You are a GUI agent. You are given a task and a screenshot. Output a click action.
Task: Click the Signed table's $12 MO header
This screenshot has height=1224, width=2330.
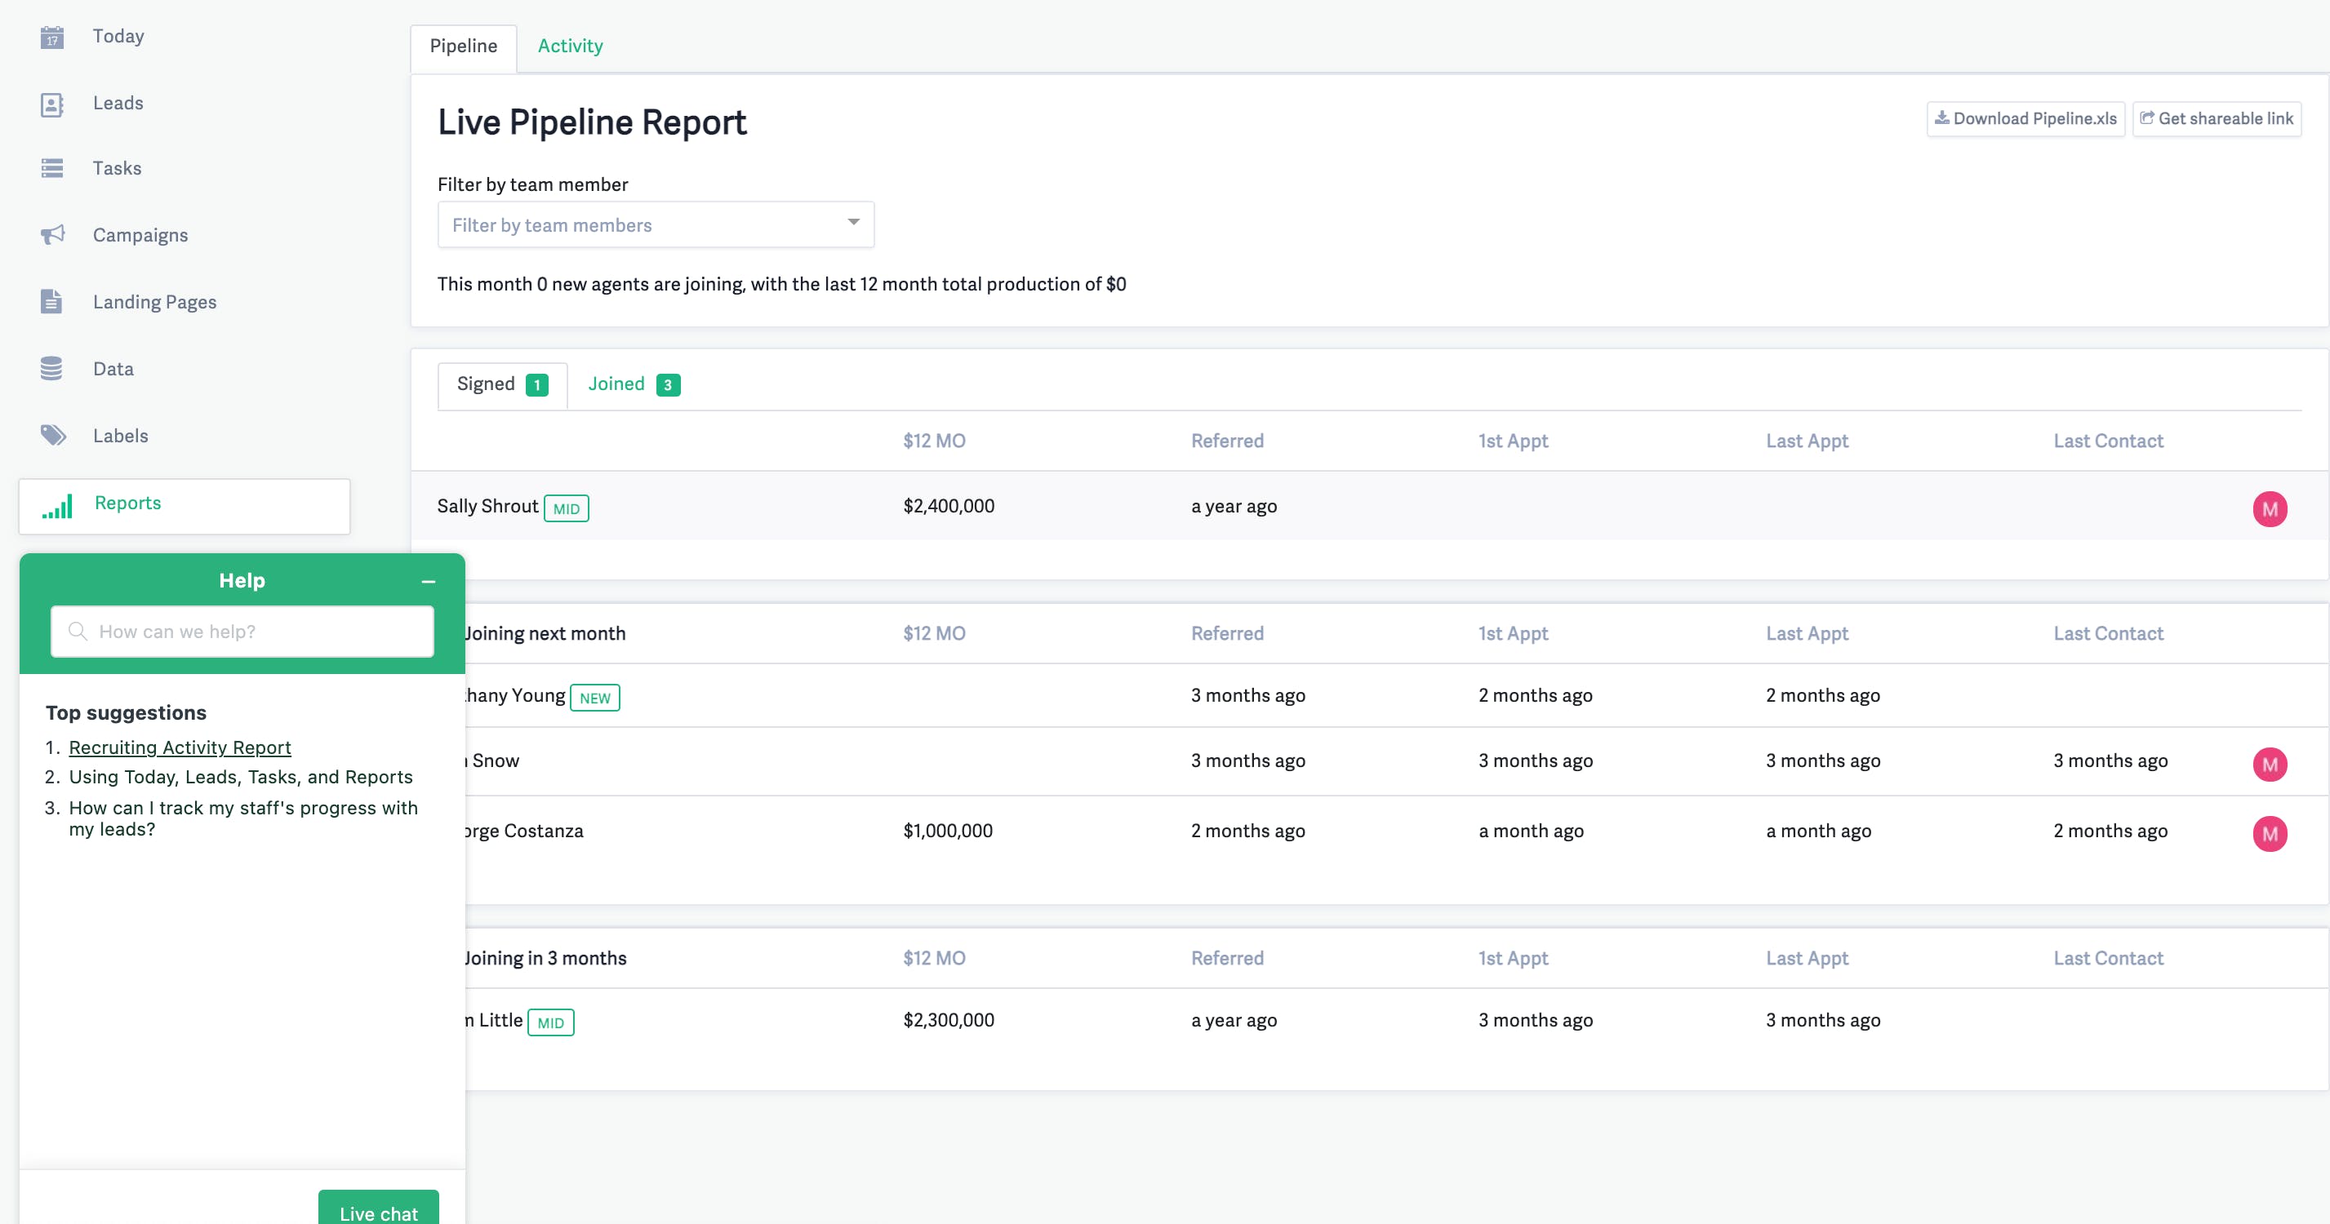(934, 441)
